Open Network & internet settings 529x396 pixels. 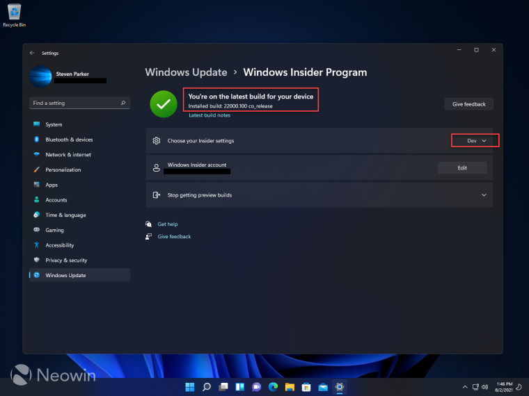79,155
